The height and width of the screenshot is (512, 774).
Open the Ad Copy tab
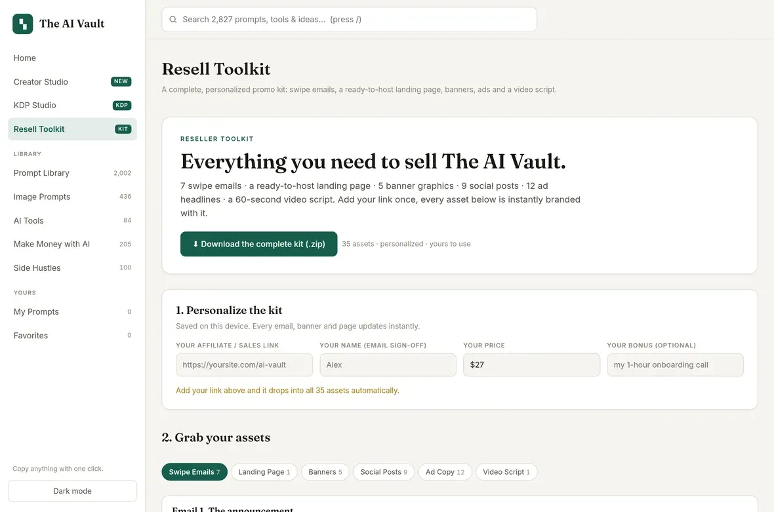pos(445,472)
